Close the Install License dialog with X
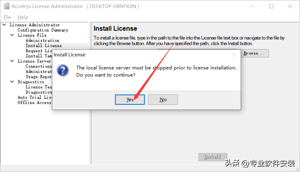Screen dimensions: 300x172 [x=234, y=55]
